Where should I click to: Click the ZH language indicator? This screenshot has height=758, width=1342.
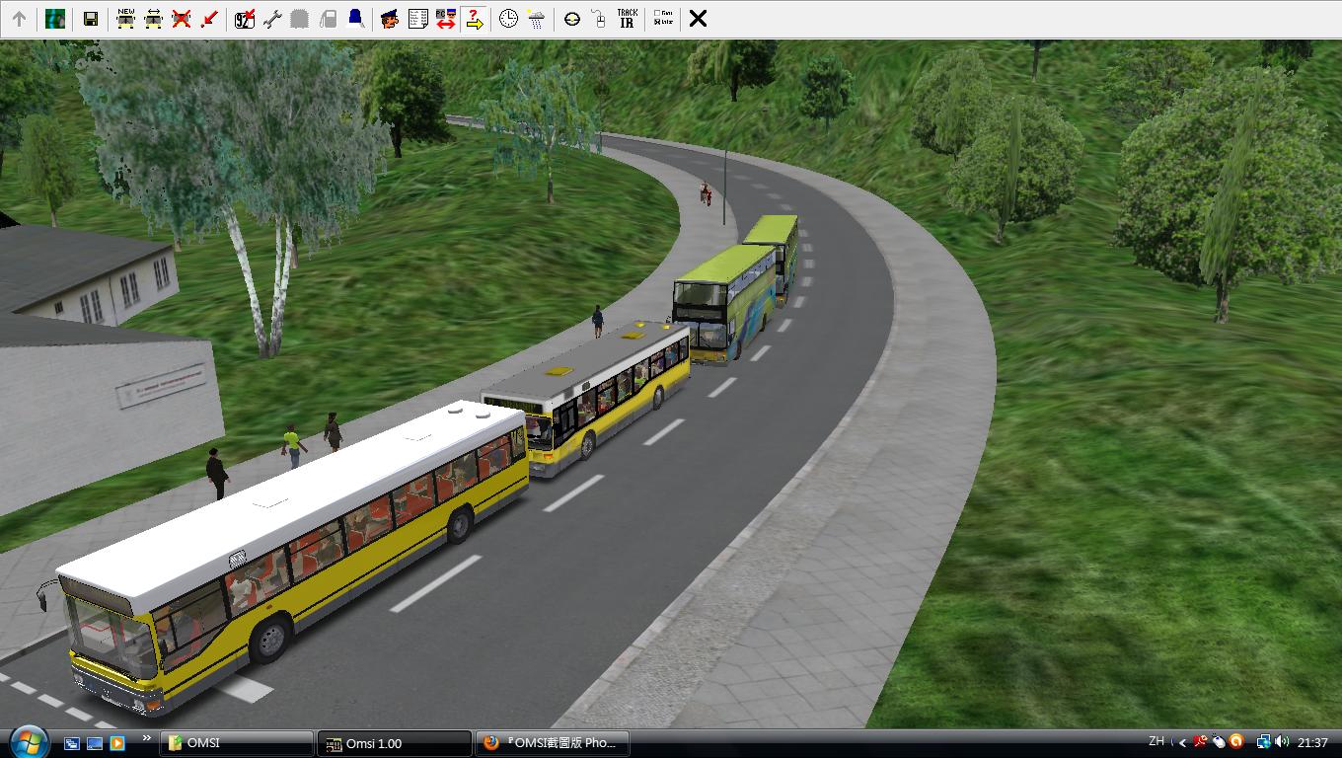click(x=1156, y=742)
